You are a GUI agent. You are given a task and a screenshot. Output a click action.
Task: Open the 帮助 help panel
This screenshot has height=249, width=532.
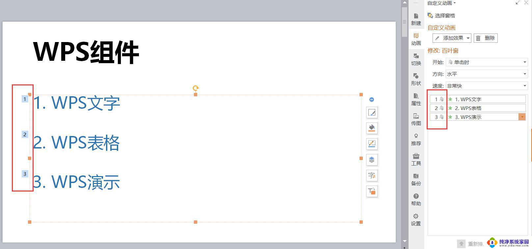[416, 199]
